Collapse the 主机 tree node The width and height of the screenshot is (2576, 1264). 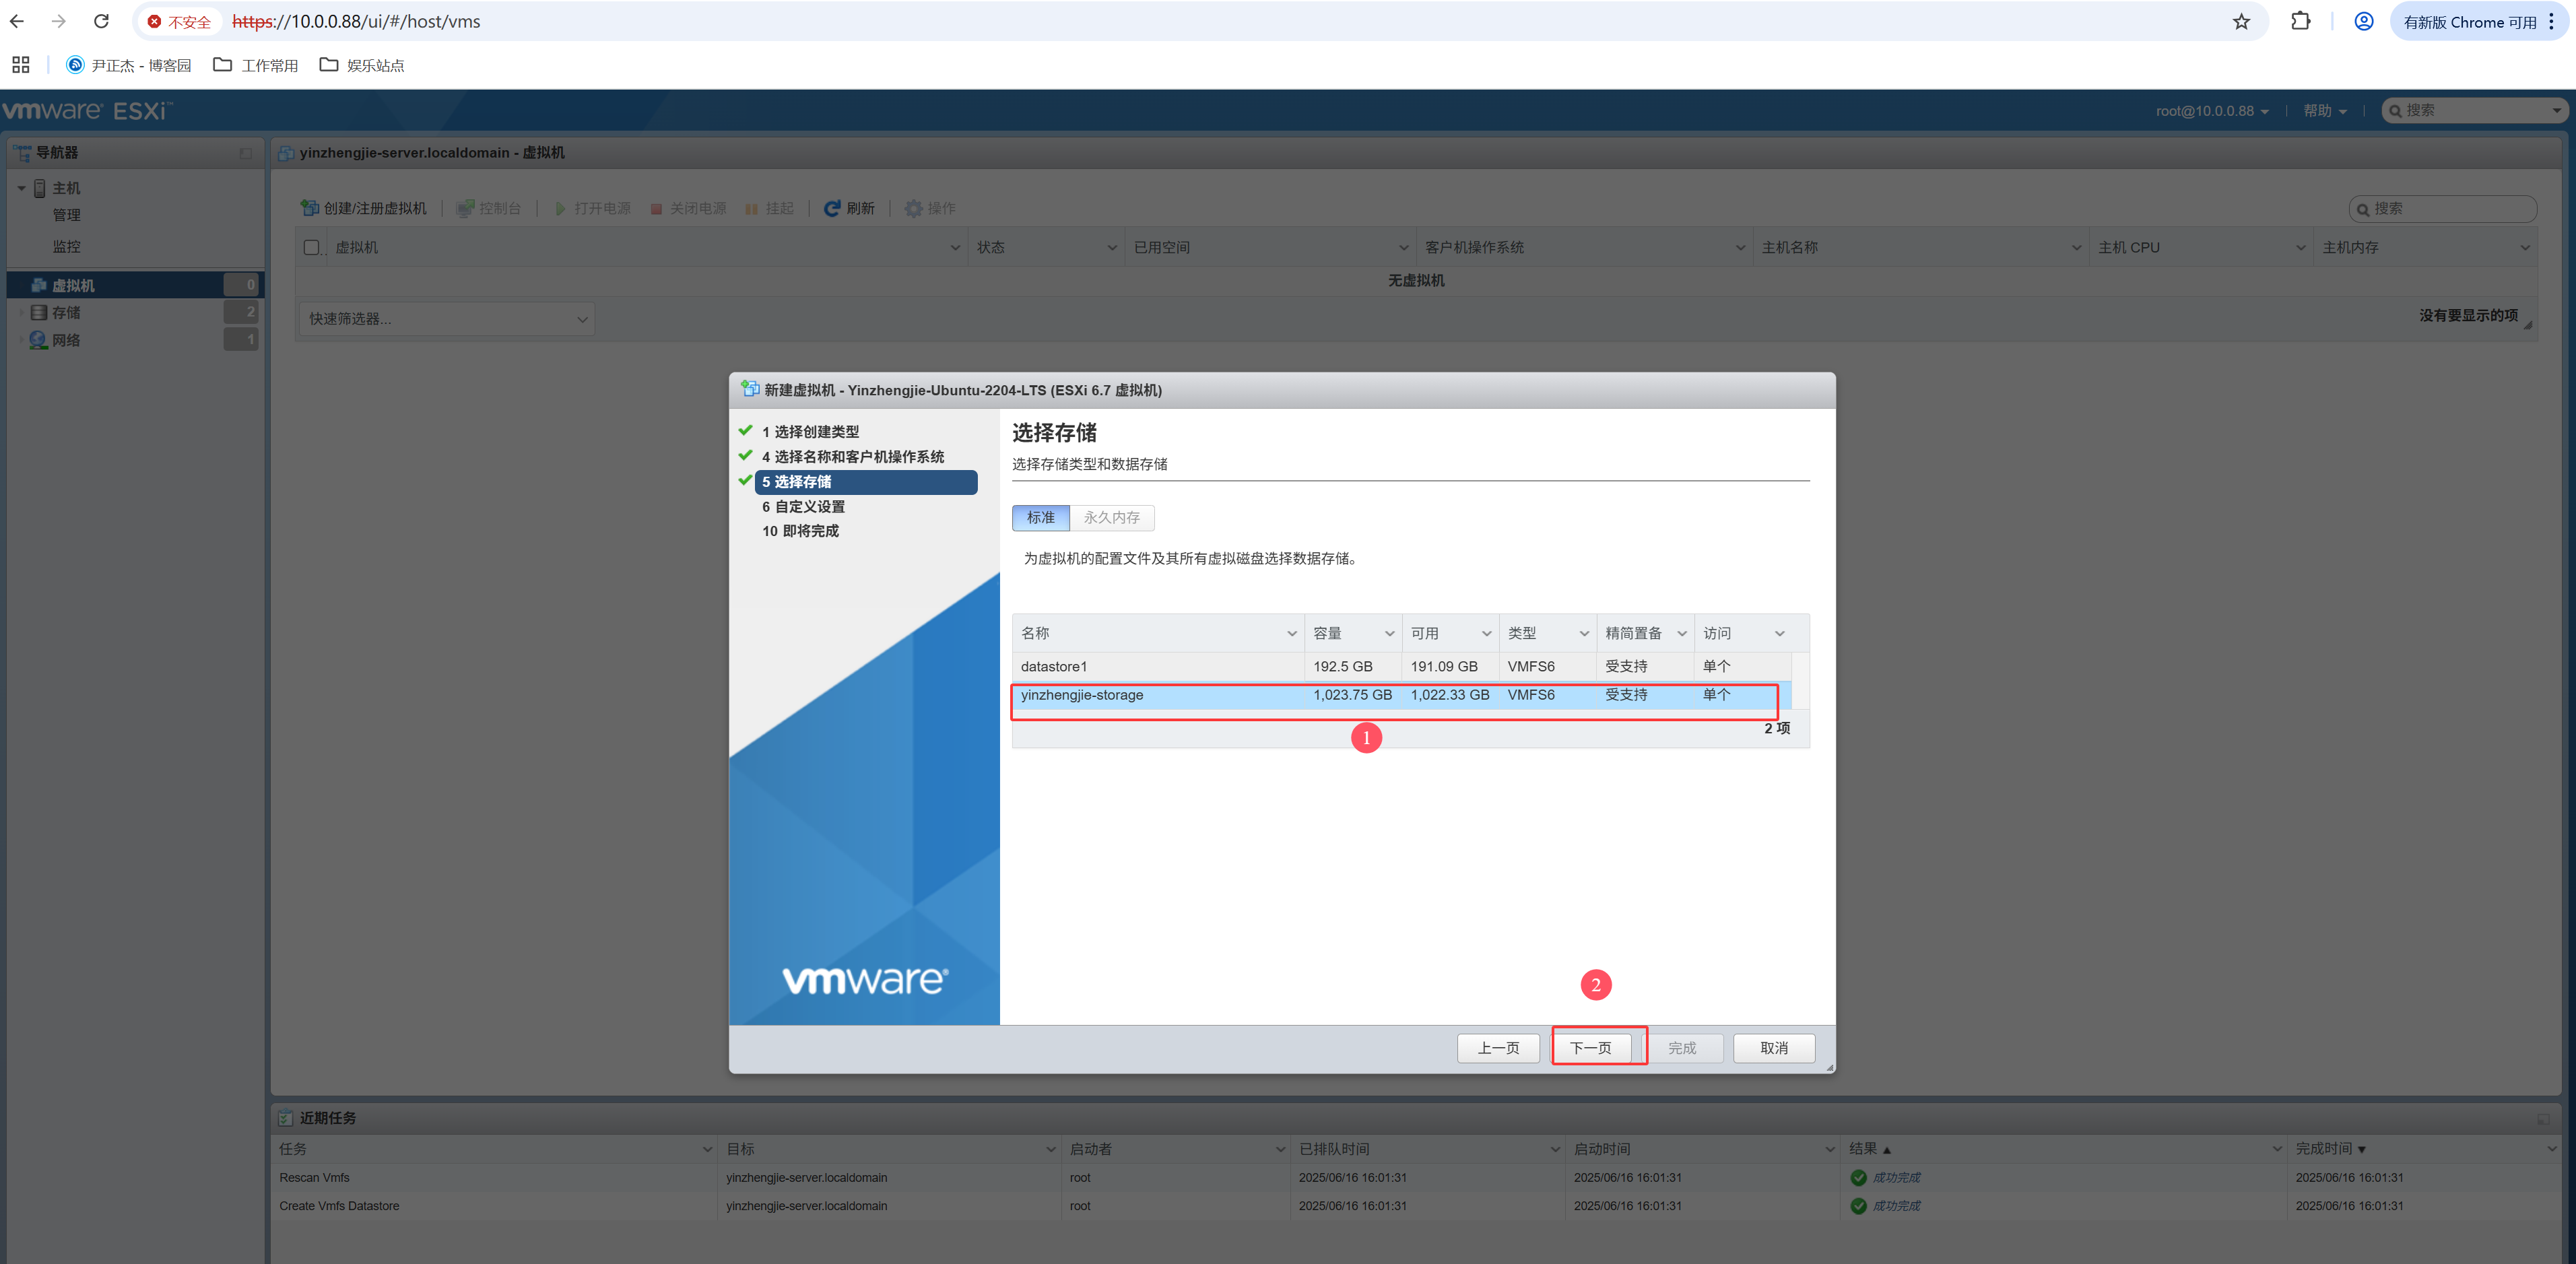(x=22, y=188)
